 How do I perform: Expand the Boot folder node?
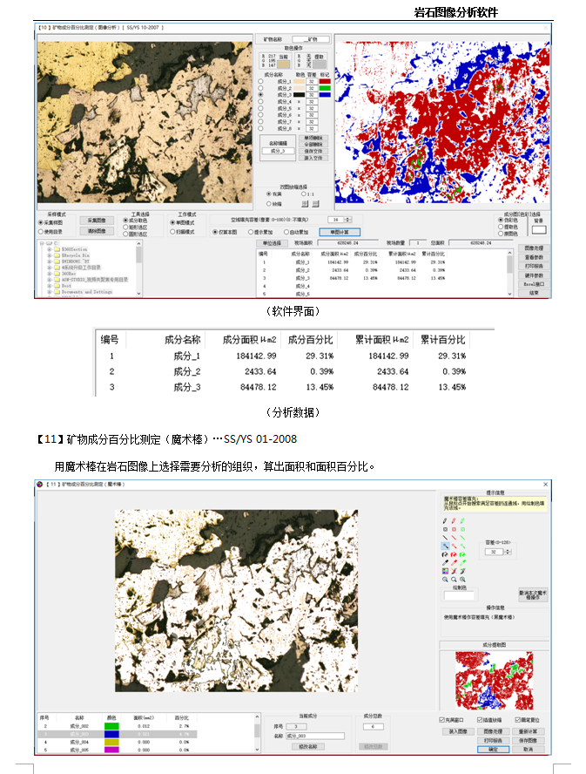50,285
